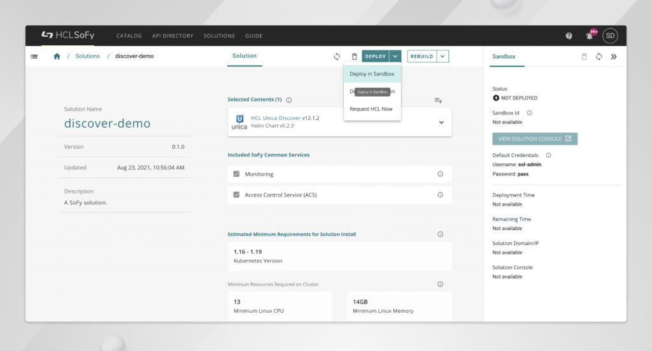Select Deploy in Sandbox menu option
Viewport: 652px width, 351px height.
372,74
